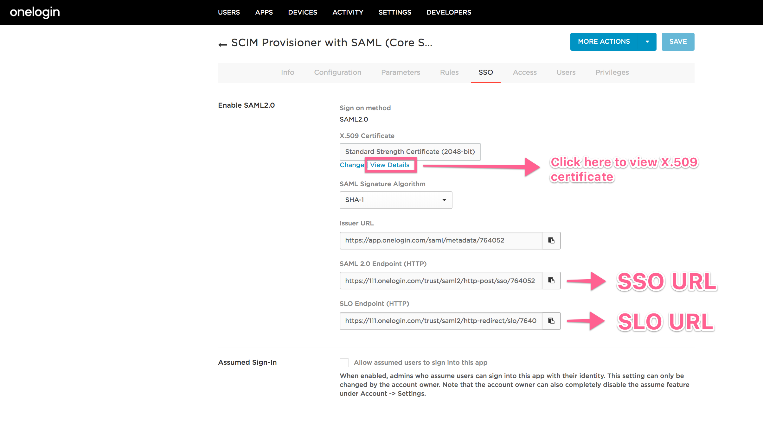Click the Change certificate link
The height and width of the screenshot is (423, 763).
[x=352, y=165]
